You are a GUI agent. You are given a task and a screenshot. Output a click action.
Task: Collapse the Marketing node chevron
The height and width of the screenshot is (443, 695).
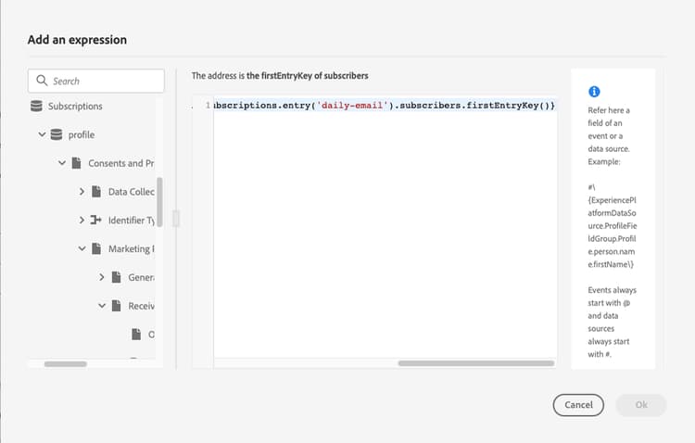(x=82, y=248)
